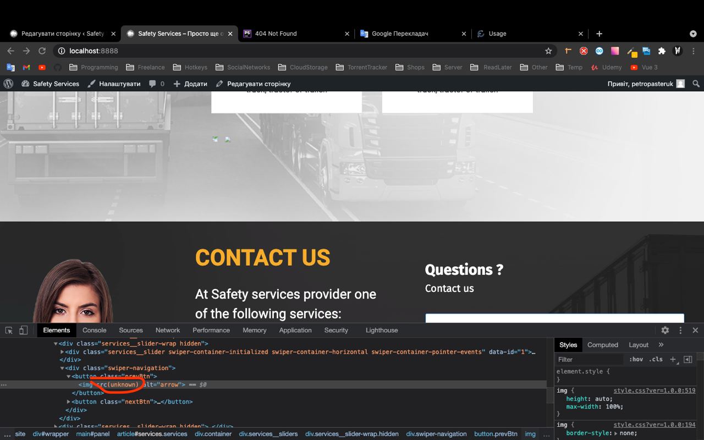This screenshot has height=440, width=704.
Task: Collapse the swiper-navigation div node
Action: [62, 368]
